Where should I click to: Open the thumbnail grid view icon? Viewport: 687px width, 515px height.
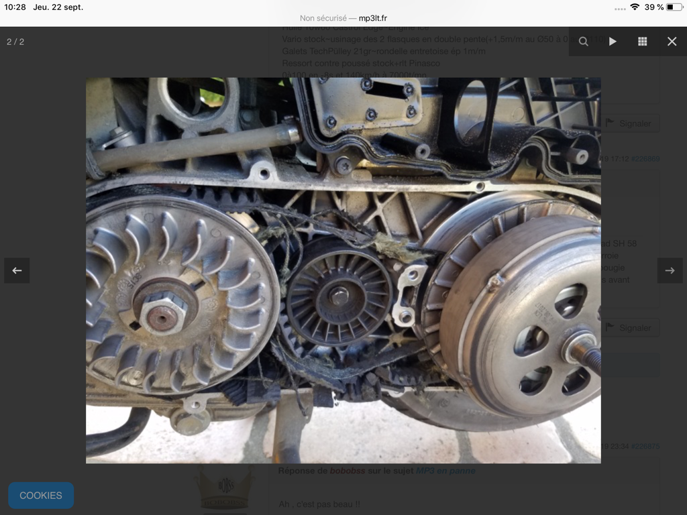tap(642, 42)
